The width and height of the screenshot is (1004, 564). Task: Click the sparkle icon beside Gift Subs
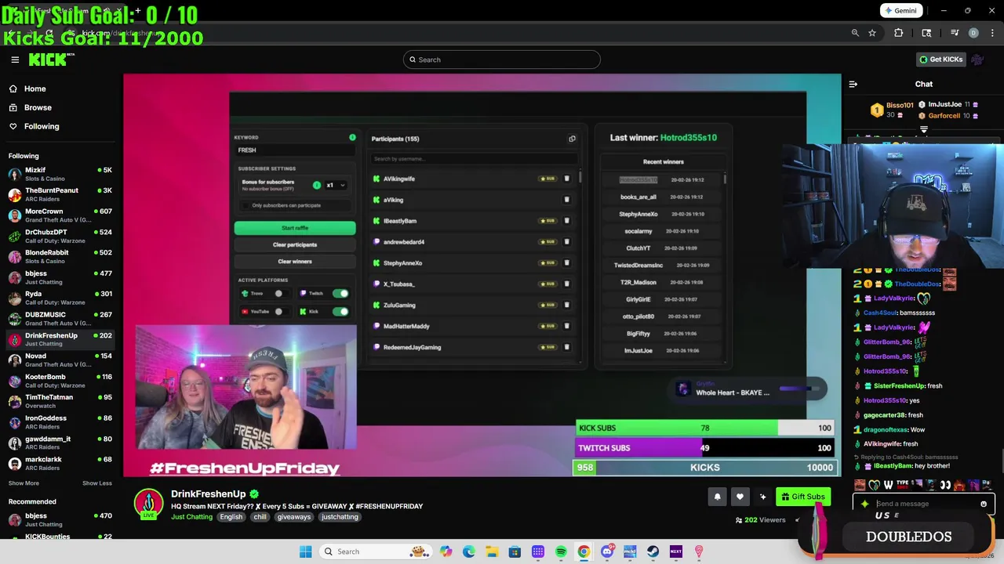[x=762, y=497]
